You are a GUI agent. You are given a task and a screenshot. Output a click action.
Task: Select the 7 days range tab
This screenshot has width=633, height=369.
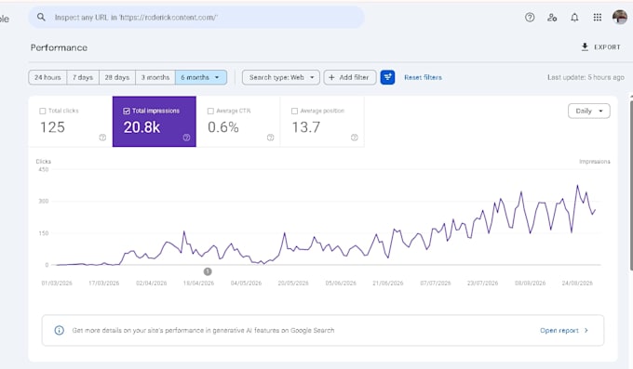point(83,77)
